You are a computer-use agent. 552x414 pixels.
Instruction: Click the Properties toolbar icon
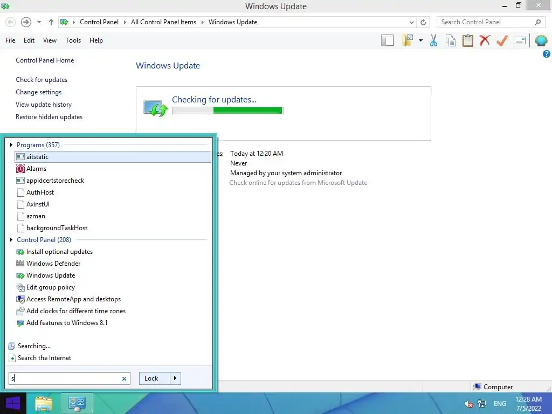pyautogui.click(x=520, y=40)
